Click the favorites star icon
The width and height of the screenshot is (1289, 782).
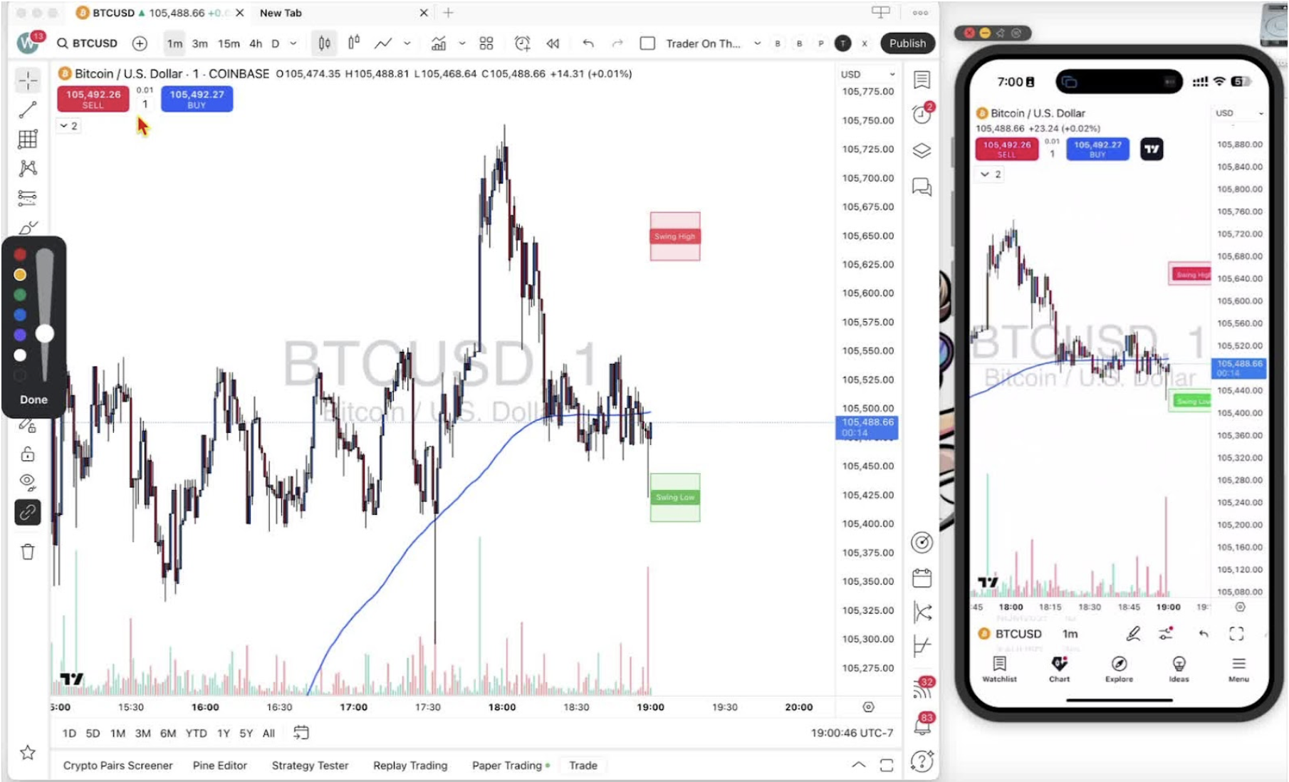coord(28,752)
